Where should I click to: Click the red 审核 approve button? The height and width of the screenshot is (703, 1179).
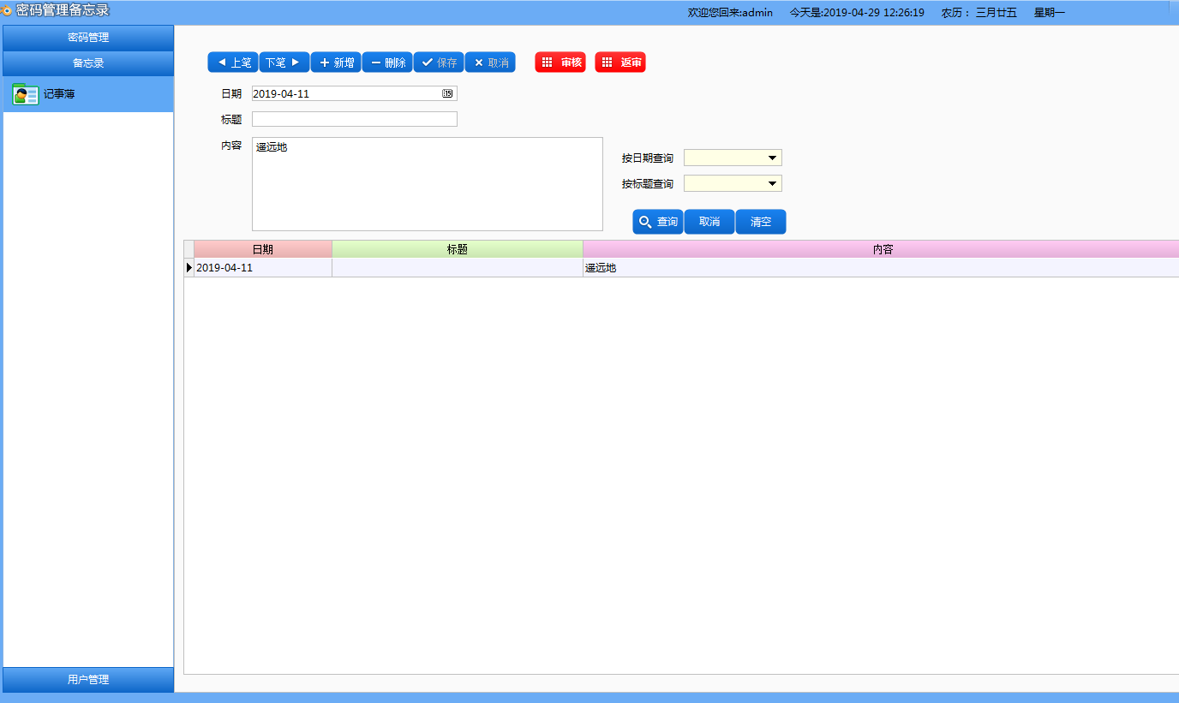click(560, 63)
